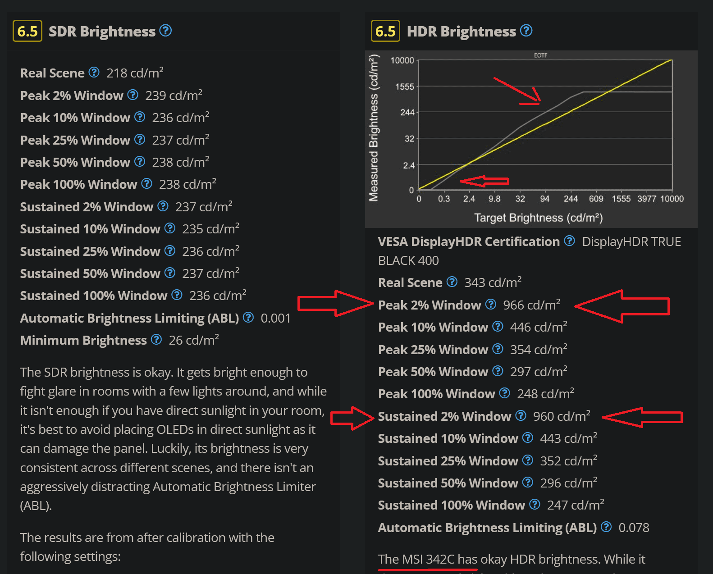Show help for SDR Sustained 10% Window

(169, 228)
